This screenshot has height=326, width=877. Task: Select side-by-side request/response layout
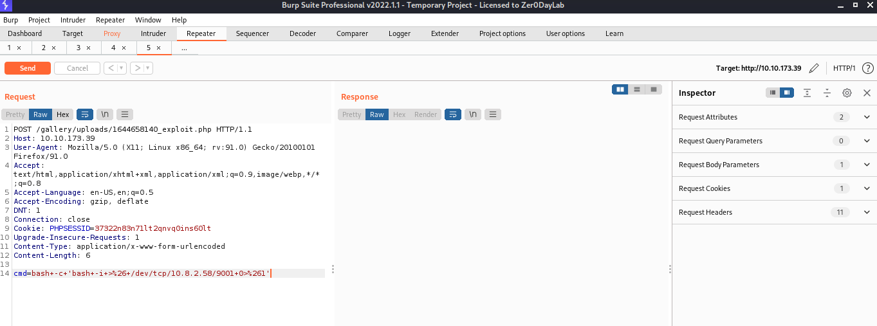click(x=620, y=89)
